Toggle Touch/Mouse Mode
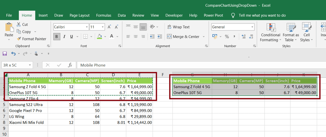The image size is (326, 137). [x=36, y=54]
